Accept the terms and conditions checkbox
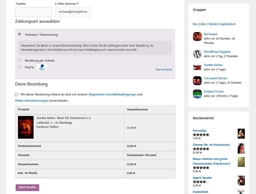 point(16,94)
